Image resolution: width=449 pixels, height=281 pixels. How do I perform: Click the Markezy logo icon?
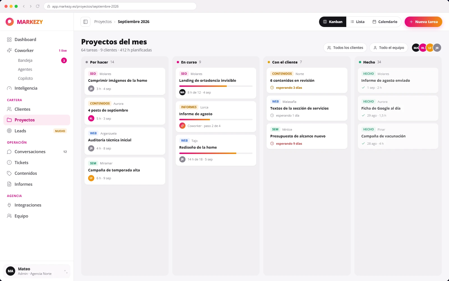tap(10, 22)
